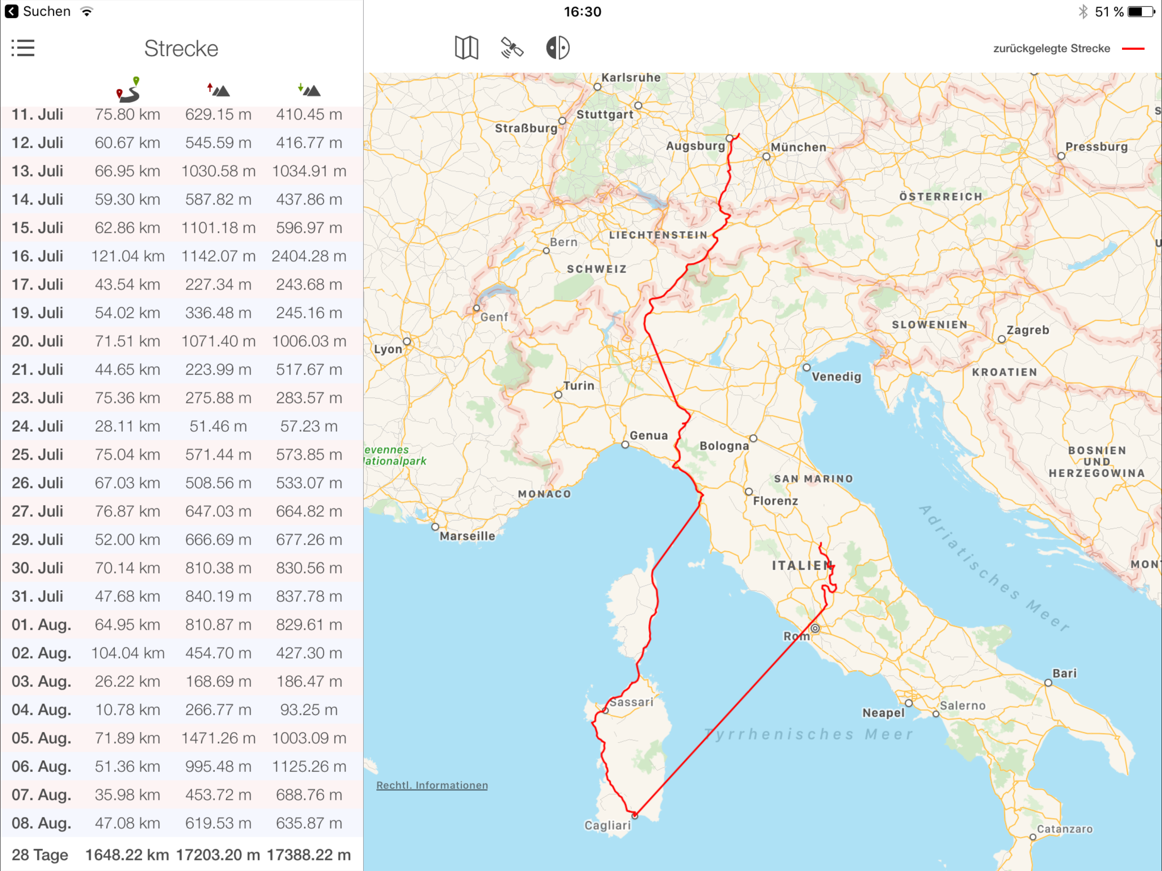Select the 01. Aug. row
Screen dimensions: 1162x871
tap(181, 625)
